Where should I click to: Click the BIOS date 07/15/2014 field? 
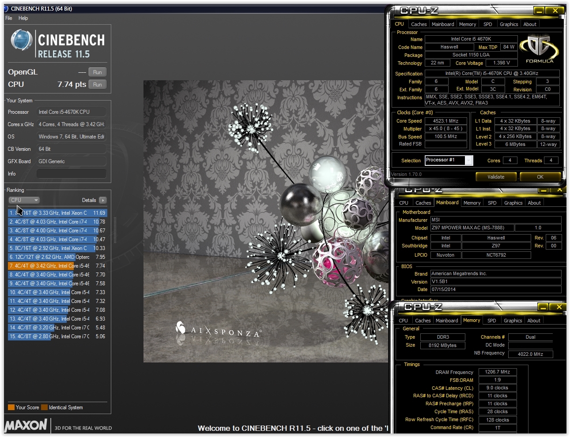pyautogui.click(x=496, y=290)
